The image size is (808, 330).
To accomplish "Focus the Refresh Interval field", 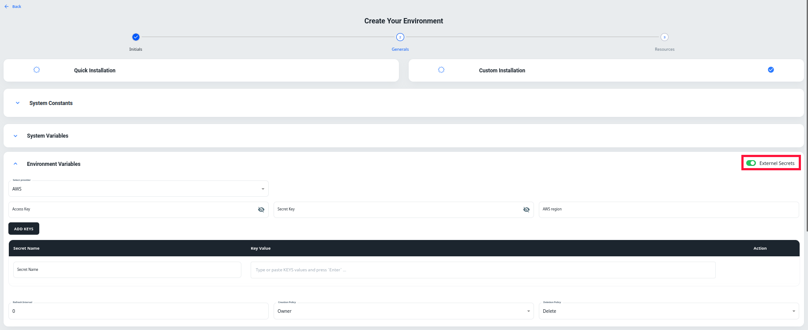I will tap(139, 311).
